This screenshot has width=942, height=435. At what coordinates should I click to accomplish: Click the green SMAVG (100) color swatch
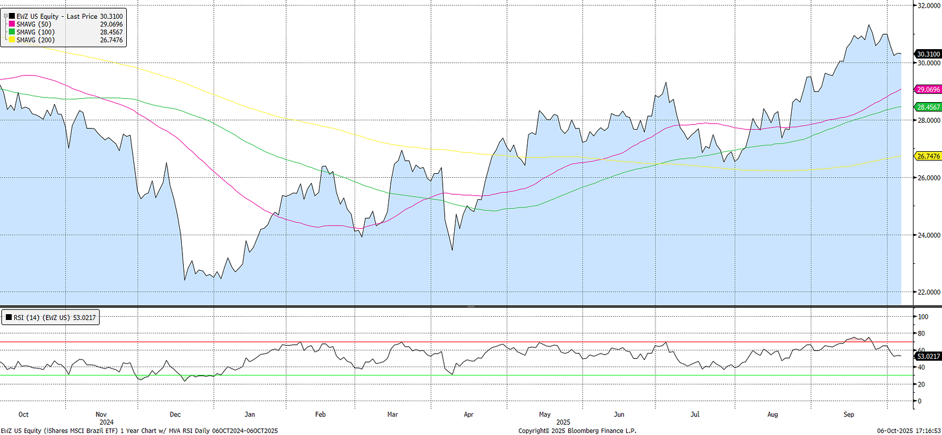pyautogui.click(x=12, y=32)
